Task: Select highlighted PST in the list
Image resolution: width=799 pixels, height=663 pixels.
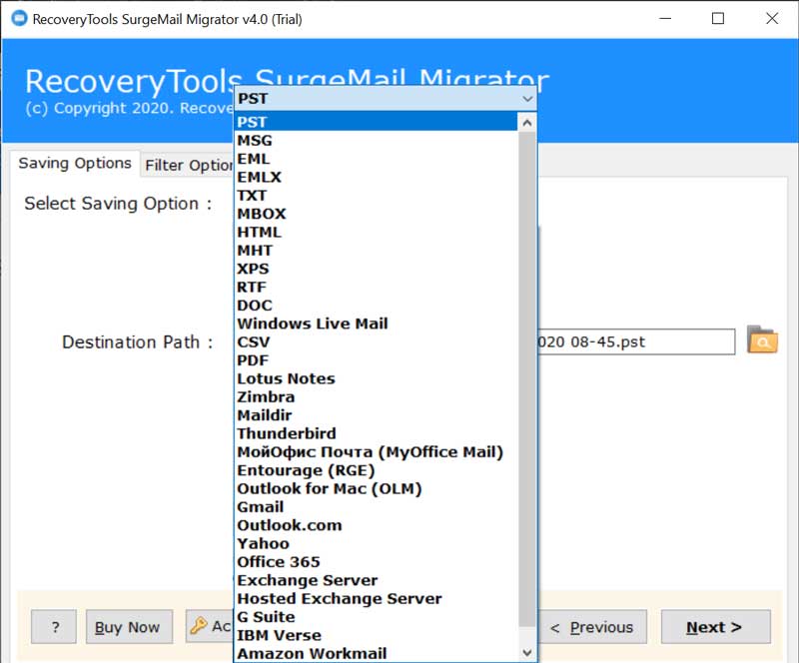Action: pyautogui.click(x=377, y=122)
